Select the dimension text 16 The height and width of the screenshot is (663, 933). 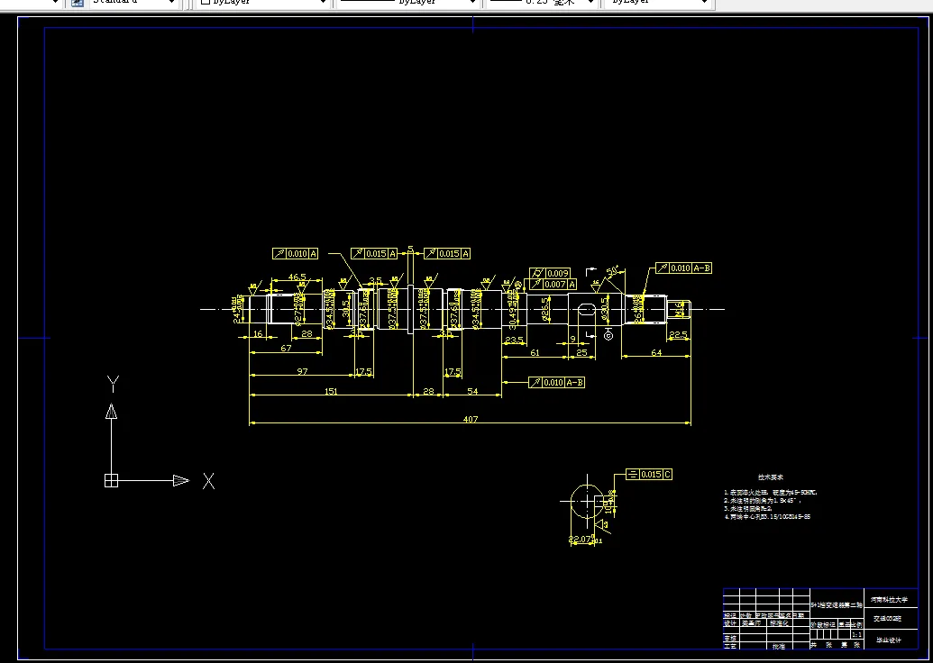click(x=258, y=334)
